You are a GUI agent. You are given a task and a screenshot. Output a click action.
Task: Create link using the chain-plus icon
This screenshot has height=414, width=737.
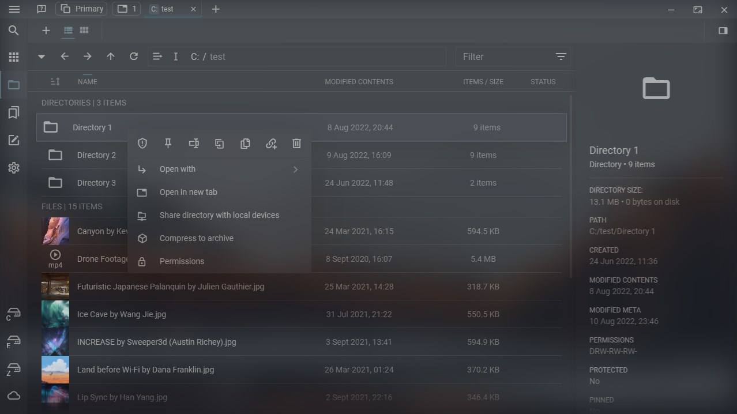(271, 144)
